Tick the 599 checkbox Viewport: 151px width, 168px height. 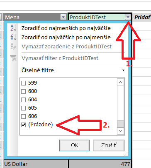point(24,83)
